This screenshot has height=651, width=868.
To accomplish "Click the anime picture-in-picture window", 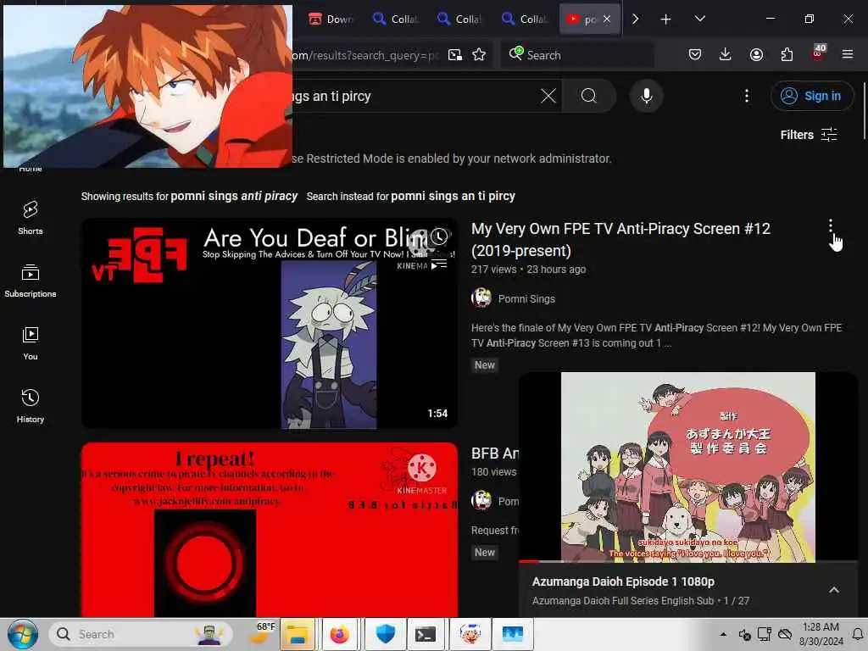I will pyautogui.click(x=147, y=86).
